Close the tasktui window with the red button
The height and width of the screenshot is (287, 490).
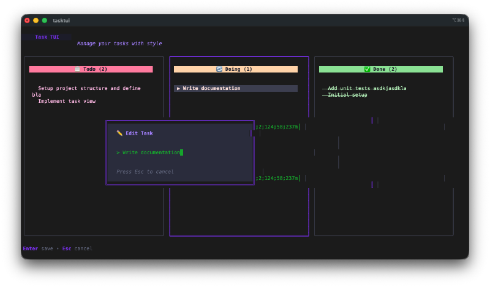pos(27,20)
